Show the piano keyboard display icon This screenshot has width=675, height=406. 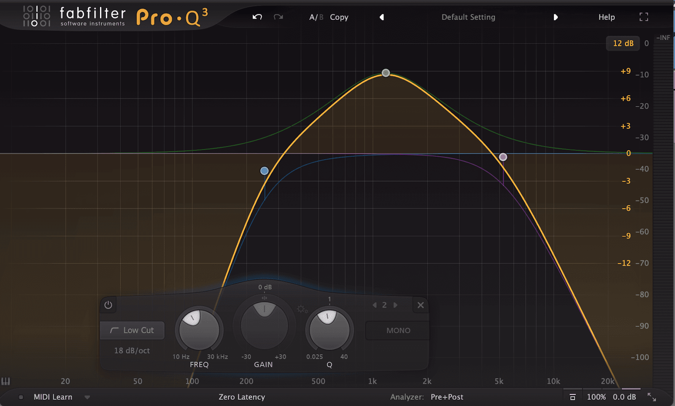tap(5, 381)
